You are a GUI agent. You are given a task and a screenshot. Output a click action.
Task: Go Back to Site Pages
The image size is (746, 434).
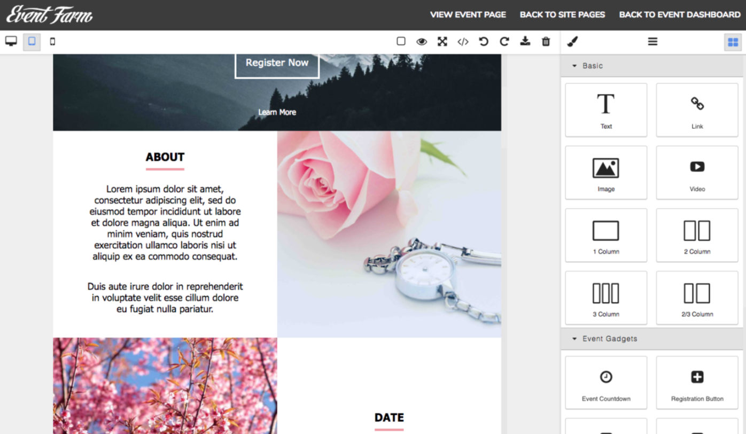(x=562, y=15)
